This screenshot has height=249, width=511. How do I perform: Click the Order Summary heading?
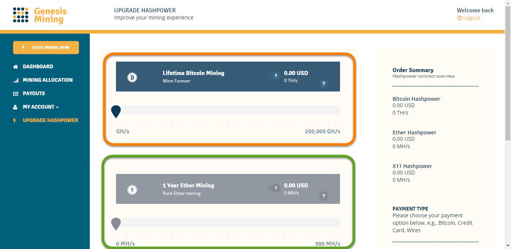(413, 70)
